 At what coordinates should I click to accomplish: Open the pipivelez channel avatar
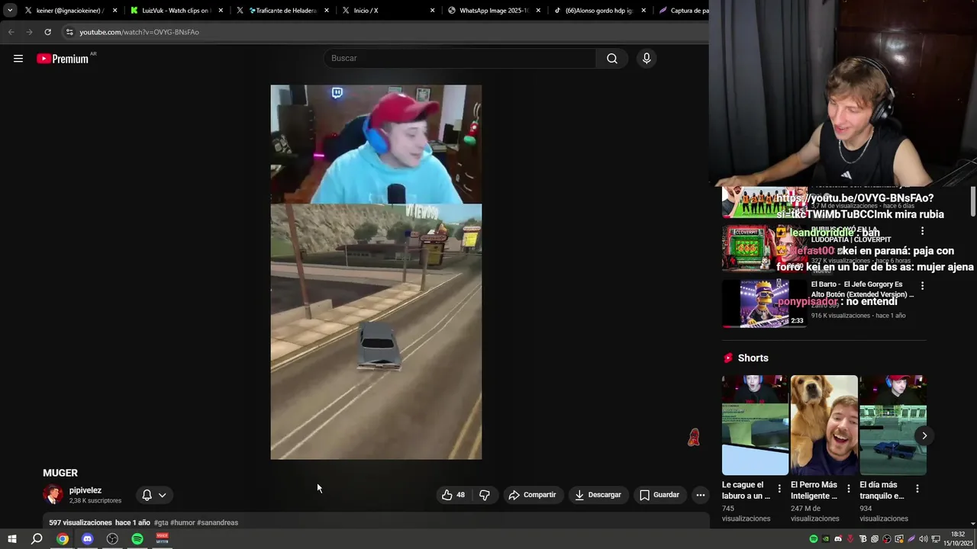point(53,495)
